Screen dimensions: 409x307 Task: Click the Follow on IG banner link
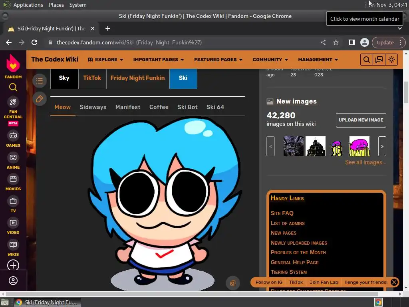(x=269, y=282)
